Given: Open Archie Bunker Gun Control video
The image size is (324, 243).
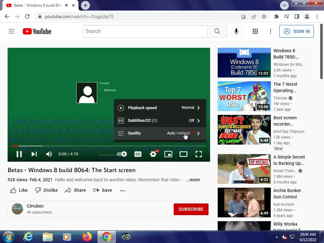Looking at the screenshot, I should (244, 202).
